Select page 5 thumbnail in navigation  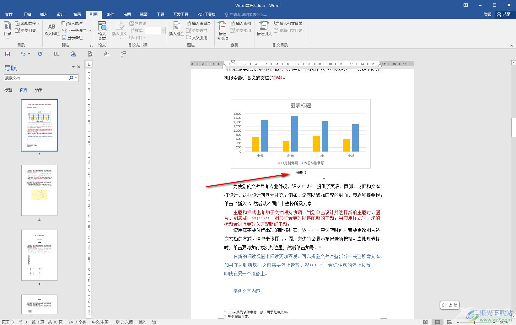(x=39, y=255)
